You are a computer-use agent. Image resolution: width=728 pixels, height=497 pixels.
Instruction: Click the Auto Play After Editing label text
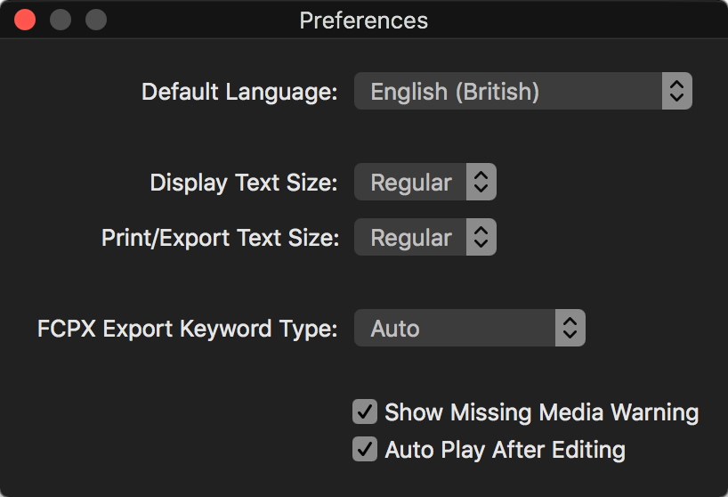point(506,450)
